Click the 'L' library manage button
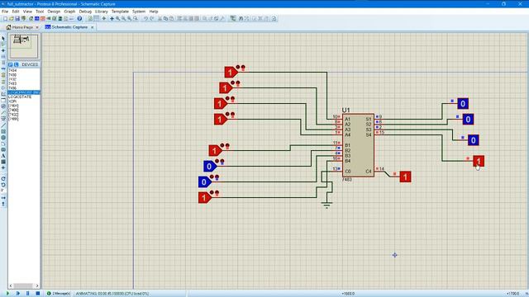529x297 pixels. (x=16, y=64)
